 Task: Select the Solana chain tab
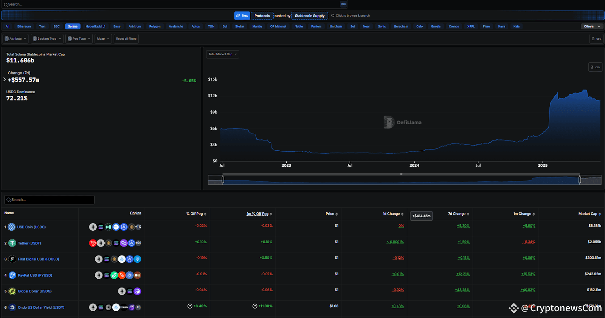pyautogui.click(x=73, y=26)
